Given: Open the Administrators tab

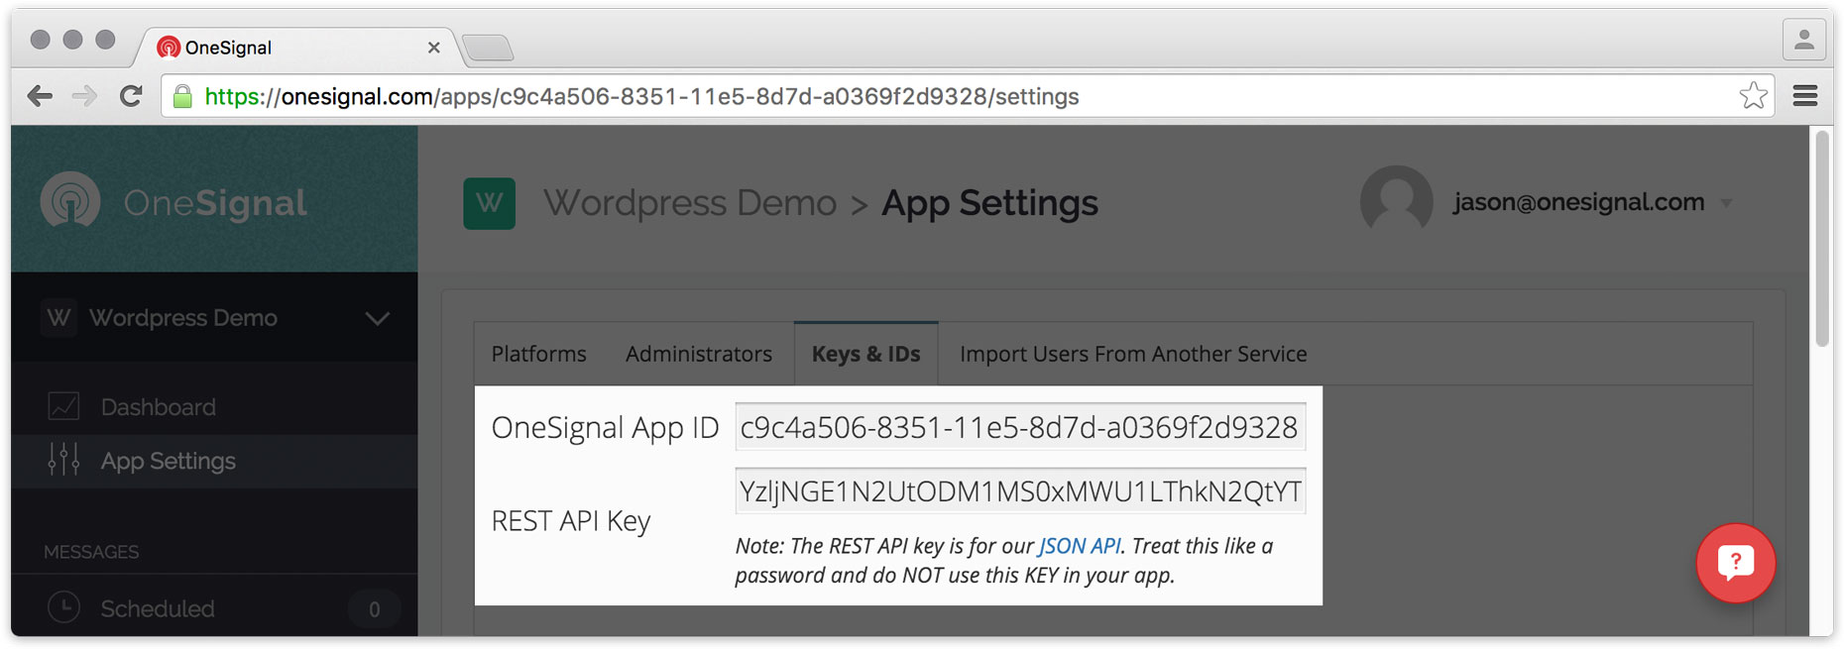Looking at the screenshot, I should (x=698, y=354).
